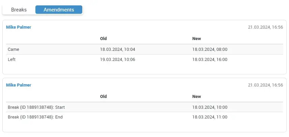Switch to the Breaks tab
The width and height of the screenshot is (289, 137).
[19, 10]
